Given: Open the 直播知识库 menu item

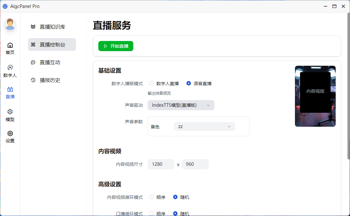Looking at the screenshot, I should tap(52, 27).
